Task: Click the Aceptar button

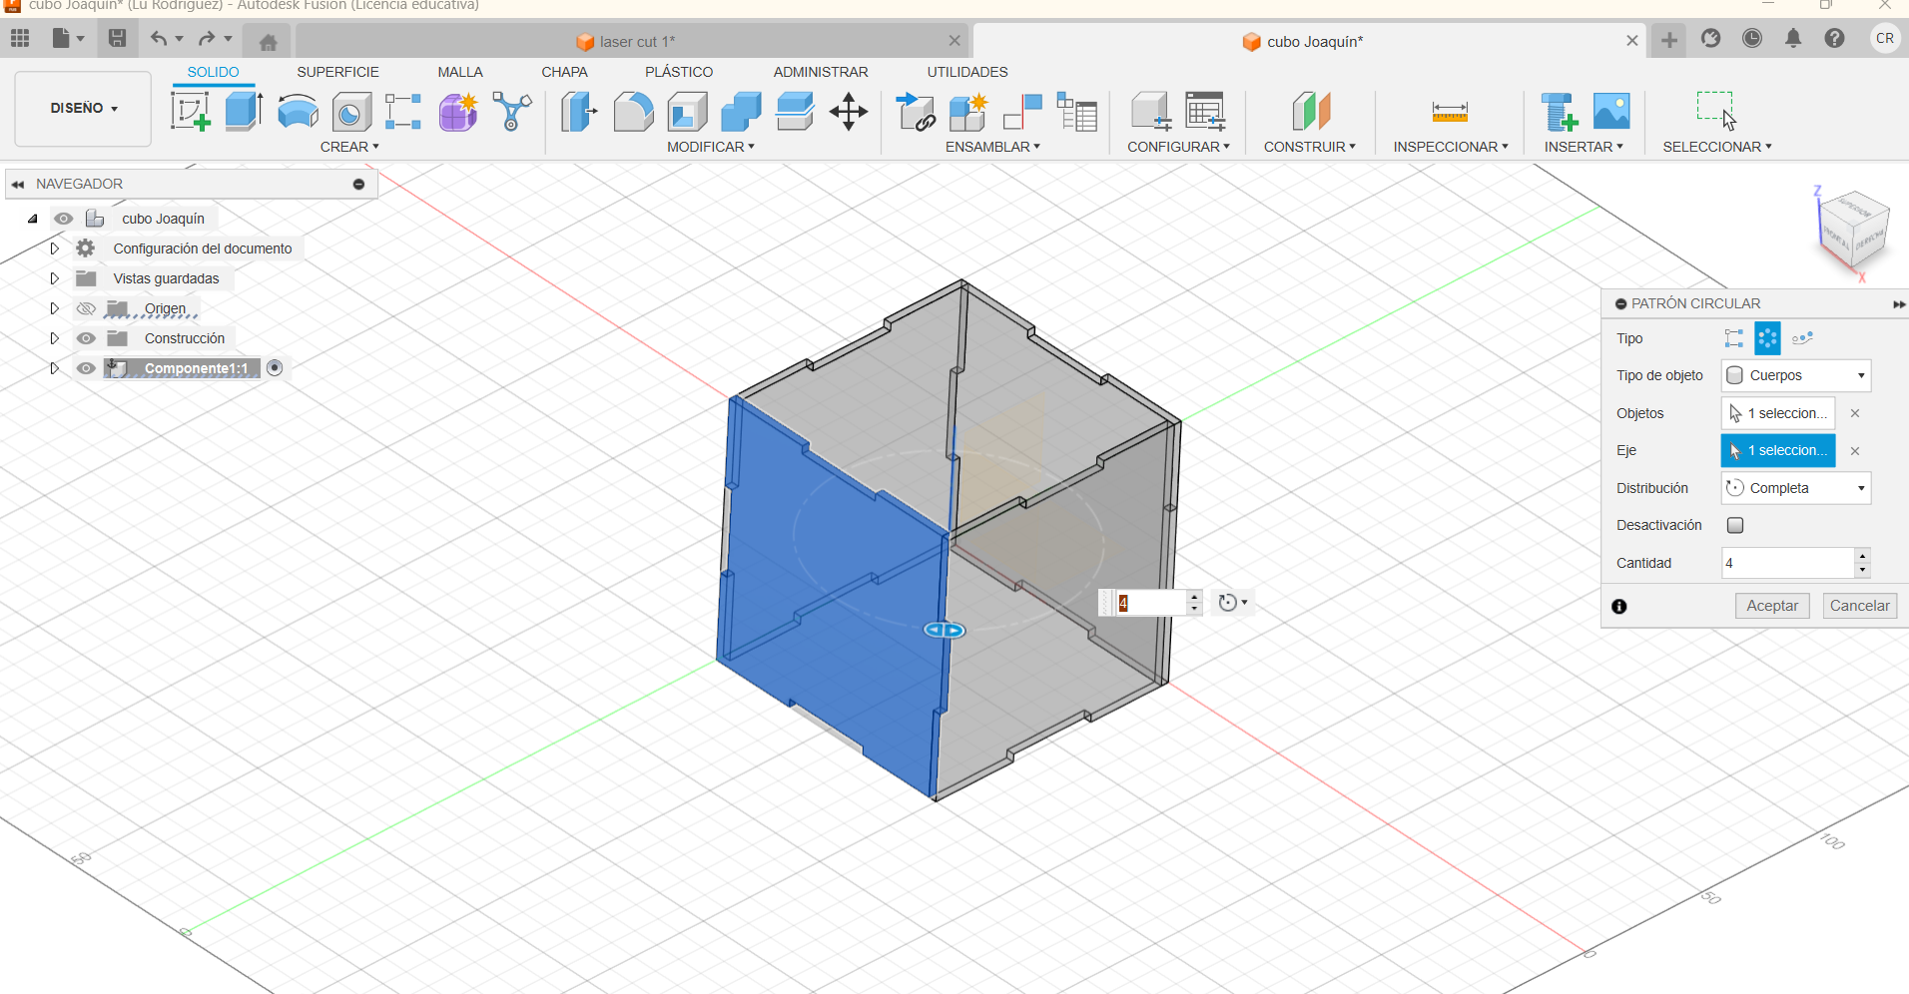Action: pos(1771,606)
